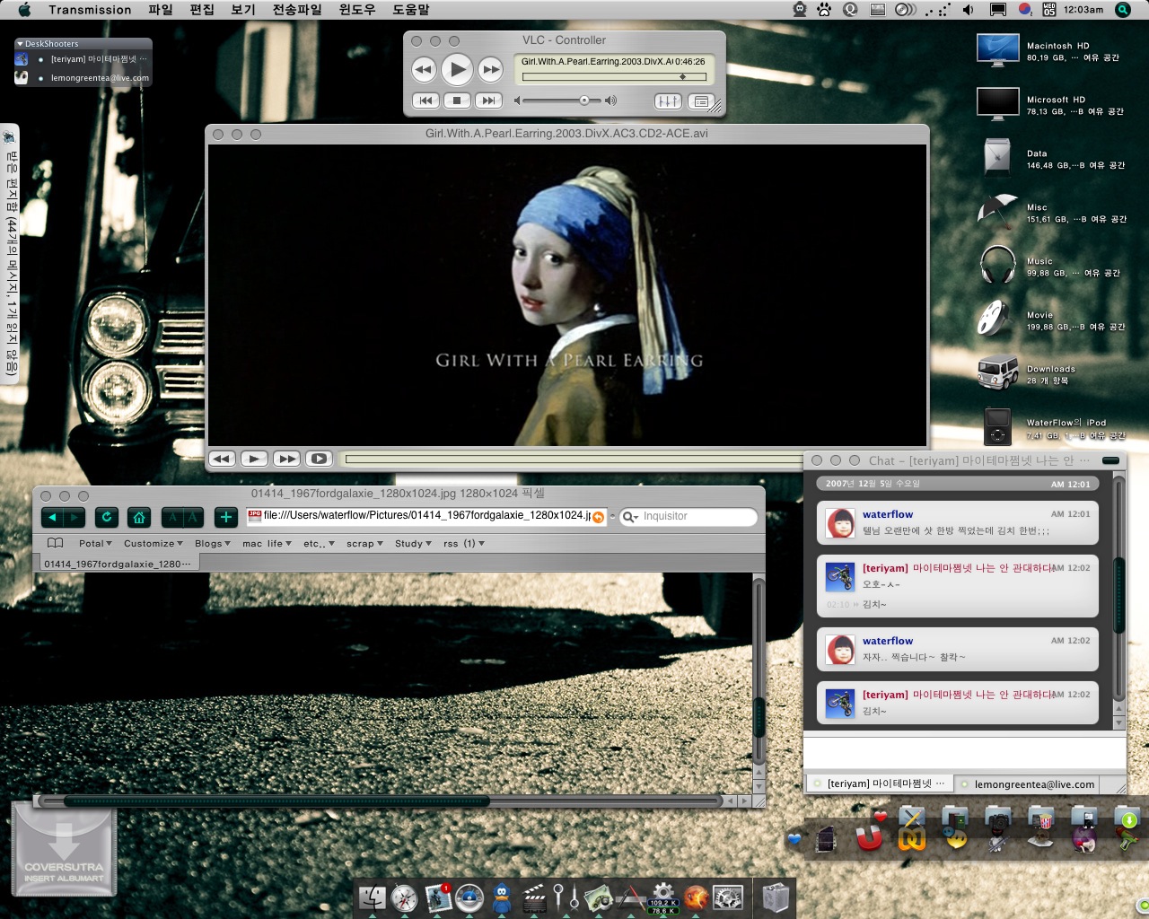1149x919 pixels.
Task: Collapse the DeskShooters contact group triangle
Action: click(20, 44)
